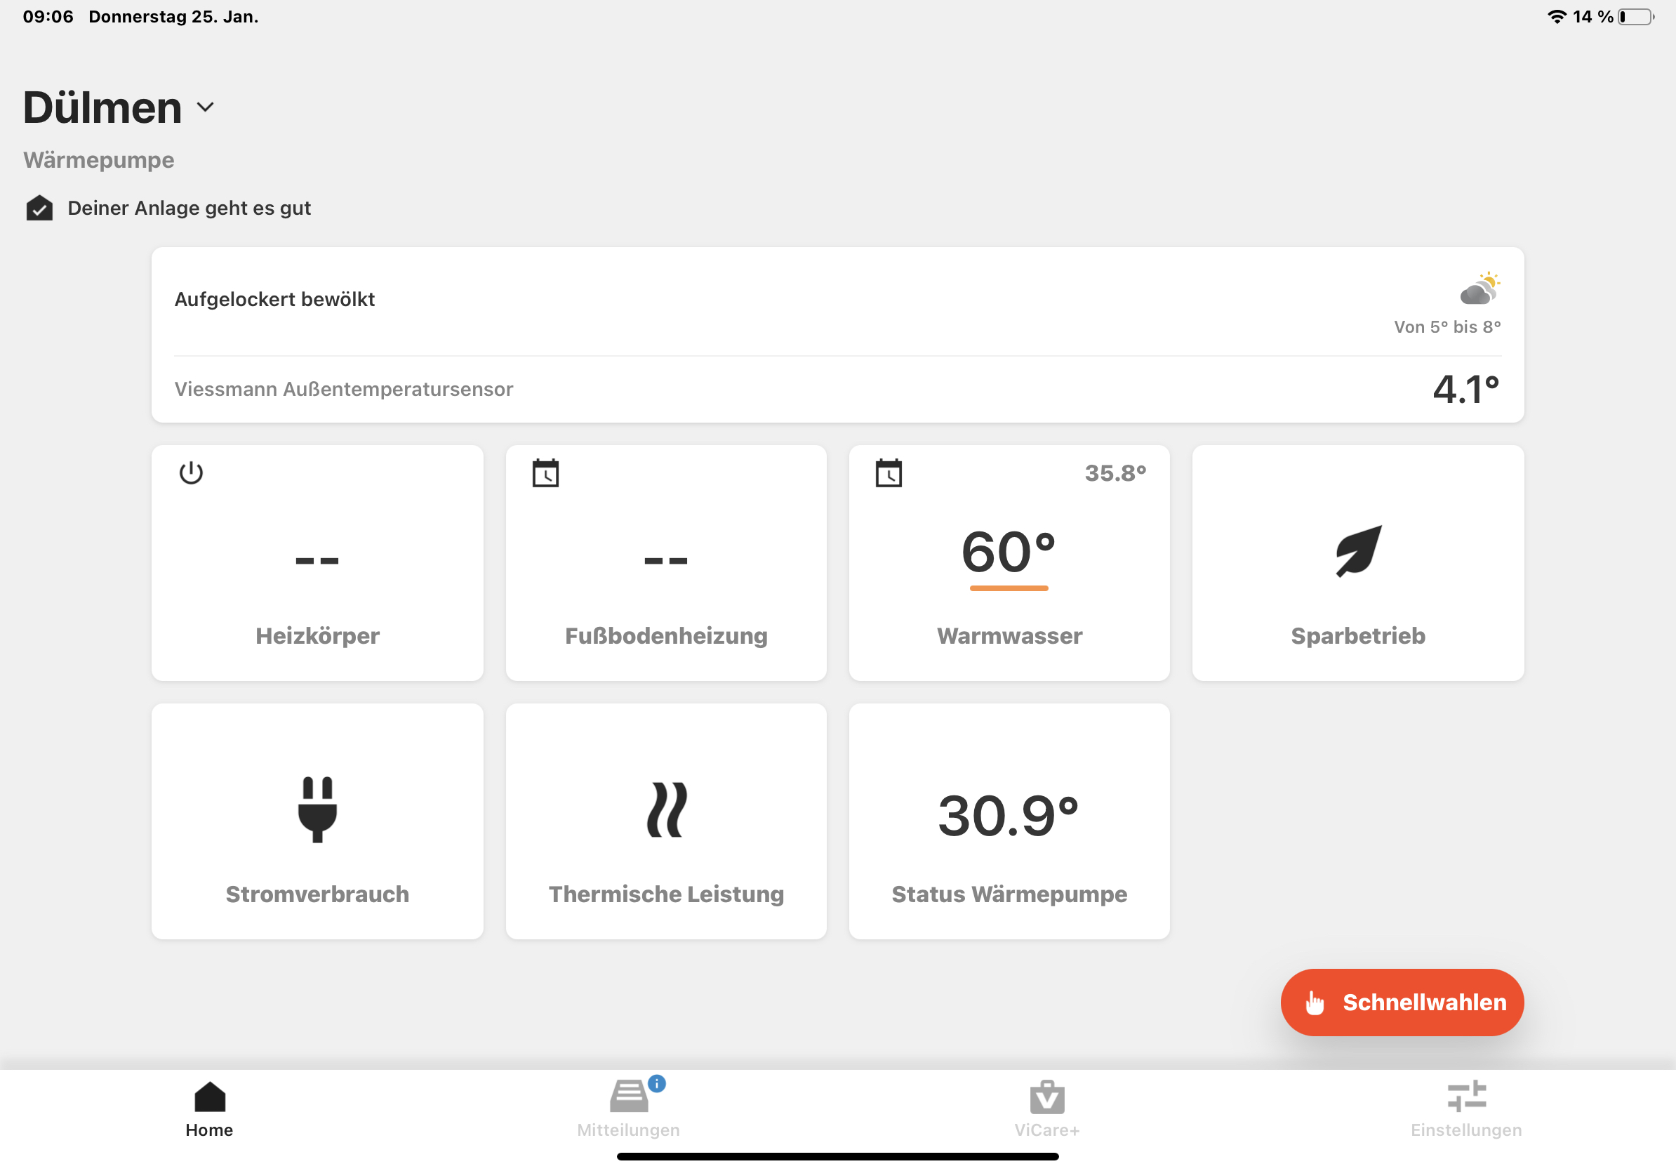
Task: Tap the dashes value on Heizkörper card
Action: (317, 561)
